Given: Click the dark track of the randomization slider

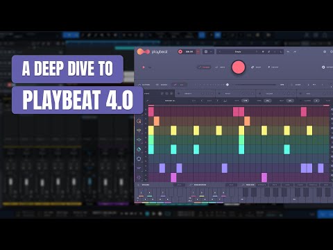Looking at the screenshot, I should click(x=255, y=85).
